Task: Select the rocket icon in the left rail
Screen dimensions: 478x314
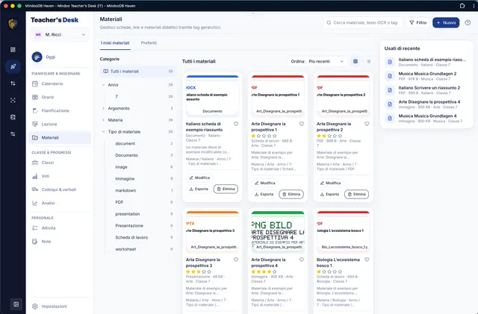Action: (x=13, y=66)
